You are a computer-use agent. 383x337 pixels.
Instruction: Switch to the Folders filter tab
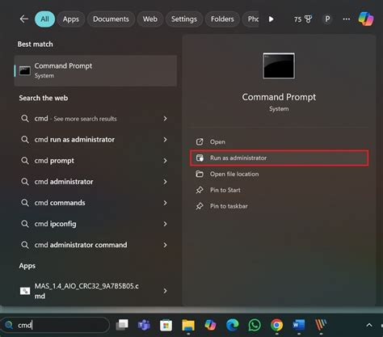pos(222,19)
